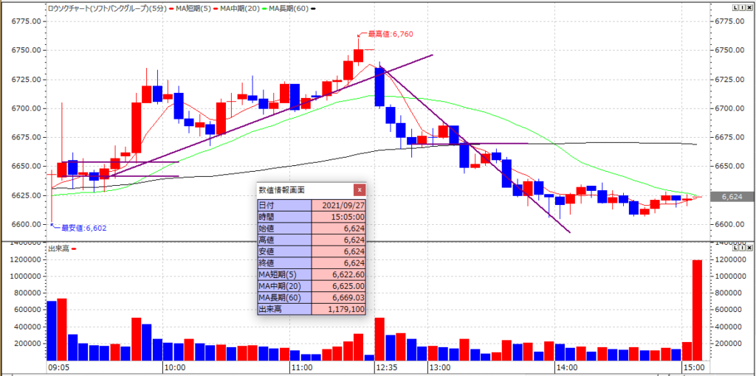The width and height of the screenshot is (756, 376).
Task: Click the L button on the 出来高 volume pane
Action: tap(735, 248)
